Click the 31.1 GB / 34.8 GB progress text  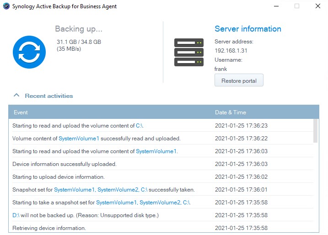tap(79, 42)
